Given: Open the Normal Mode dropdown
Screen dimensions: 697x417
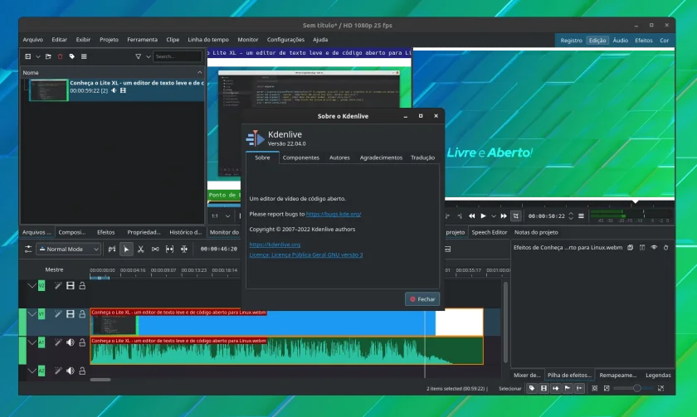Looking at the screenshot, I should 69,250.
